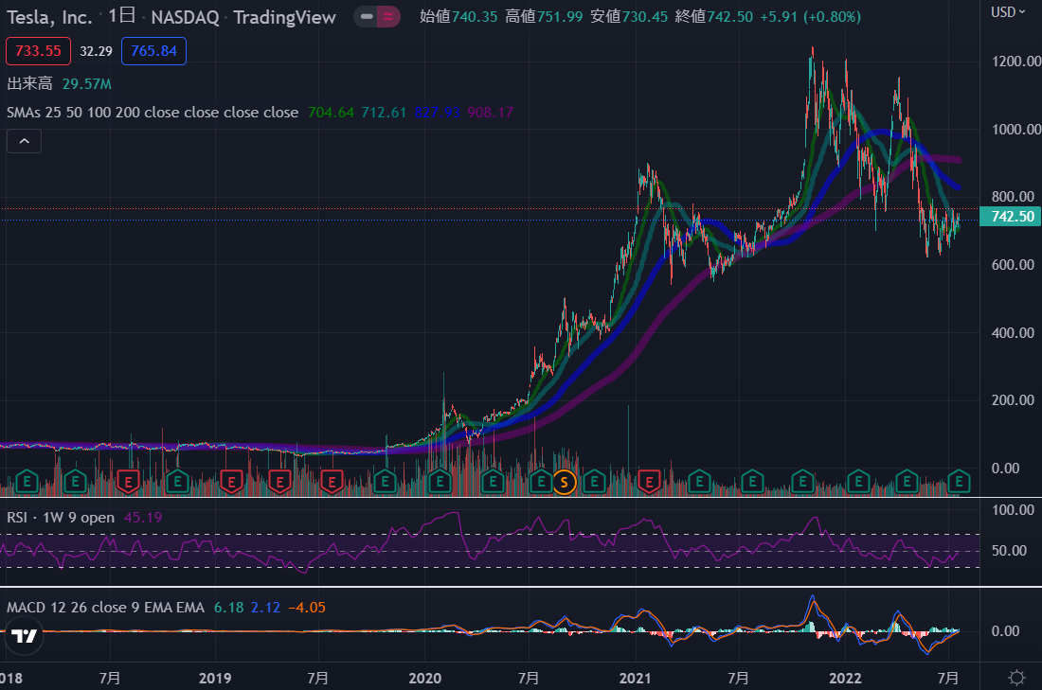
Task: Click the purple 908.17 SMA value
Action: point(490,113)
